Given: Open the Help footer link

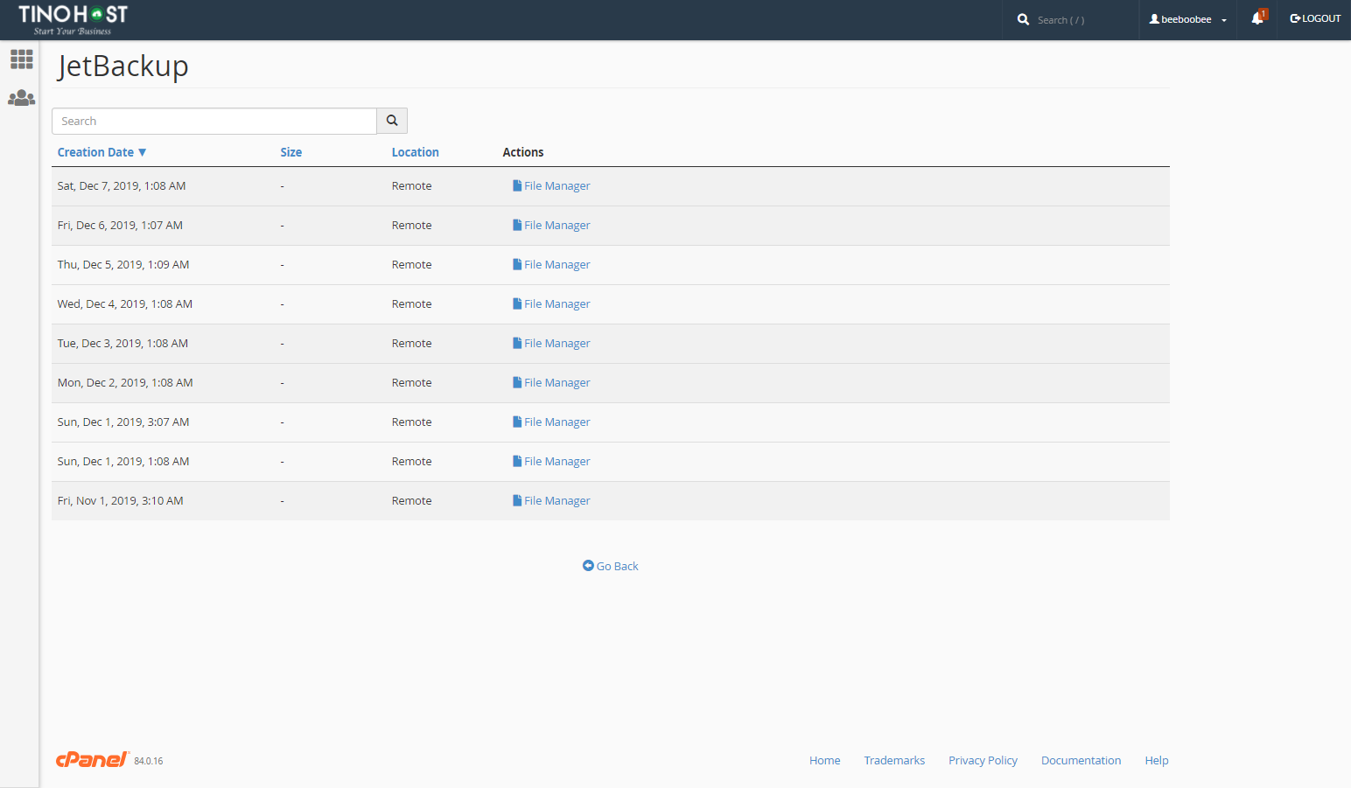Looking at the screenshot, I should click(x=1157, y=760).
